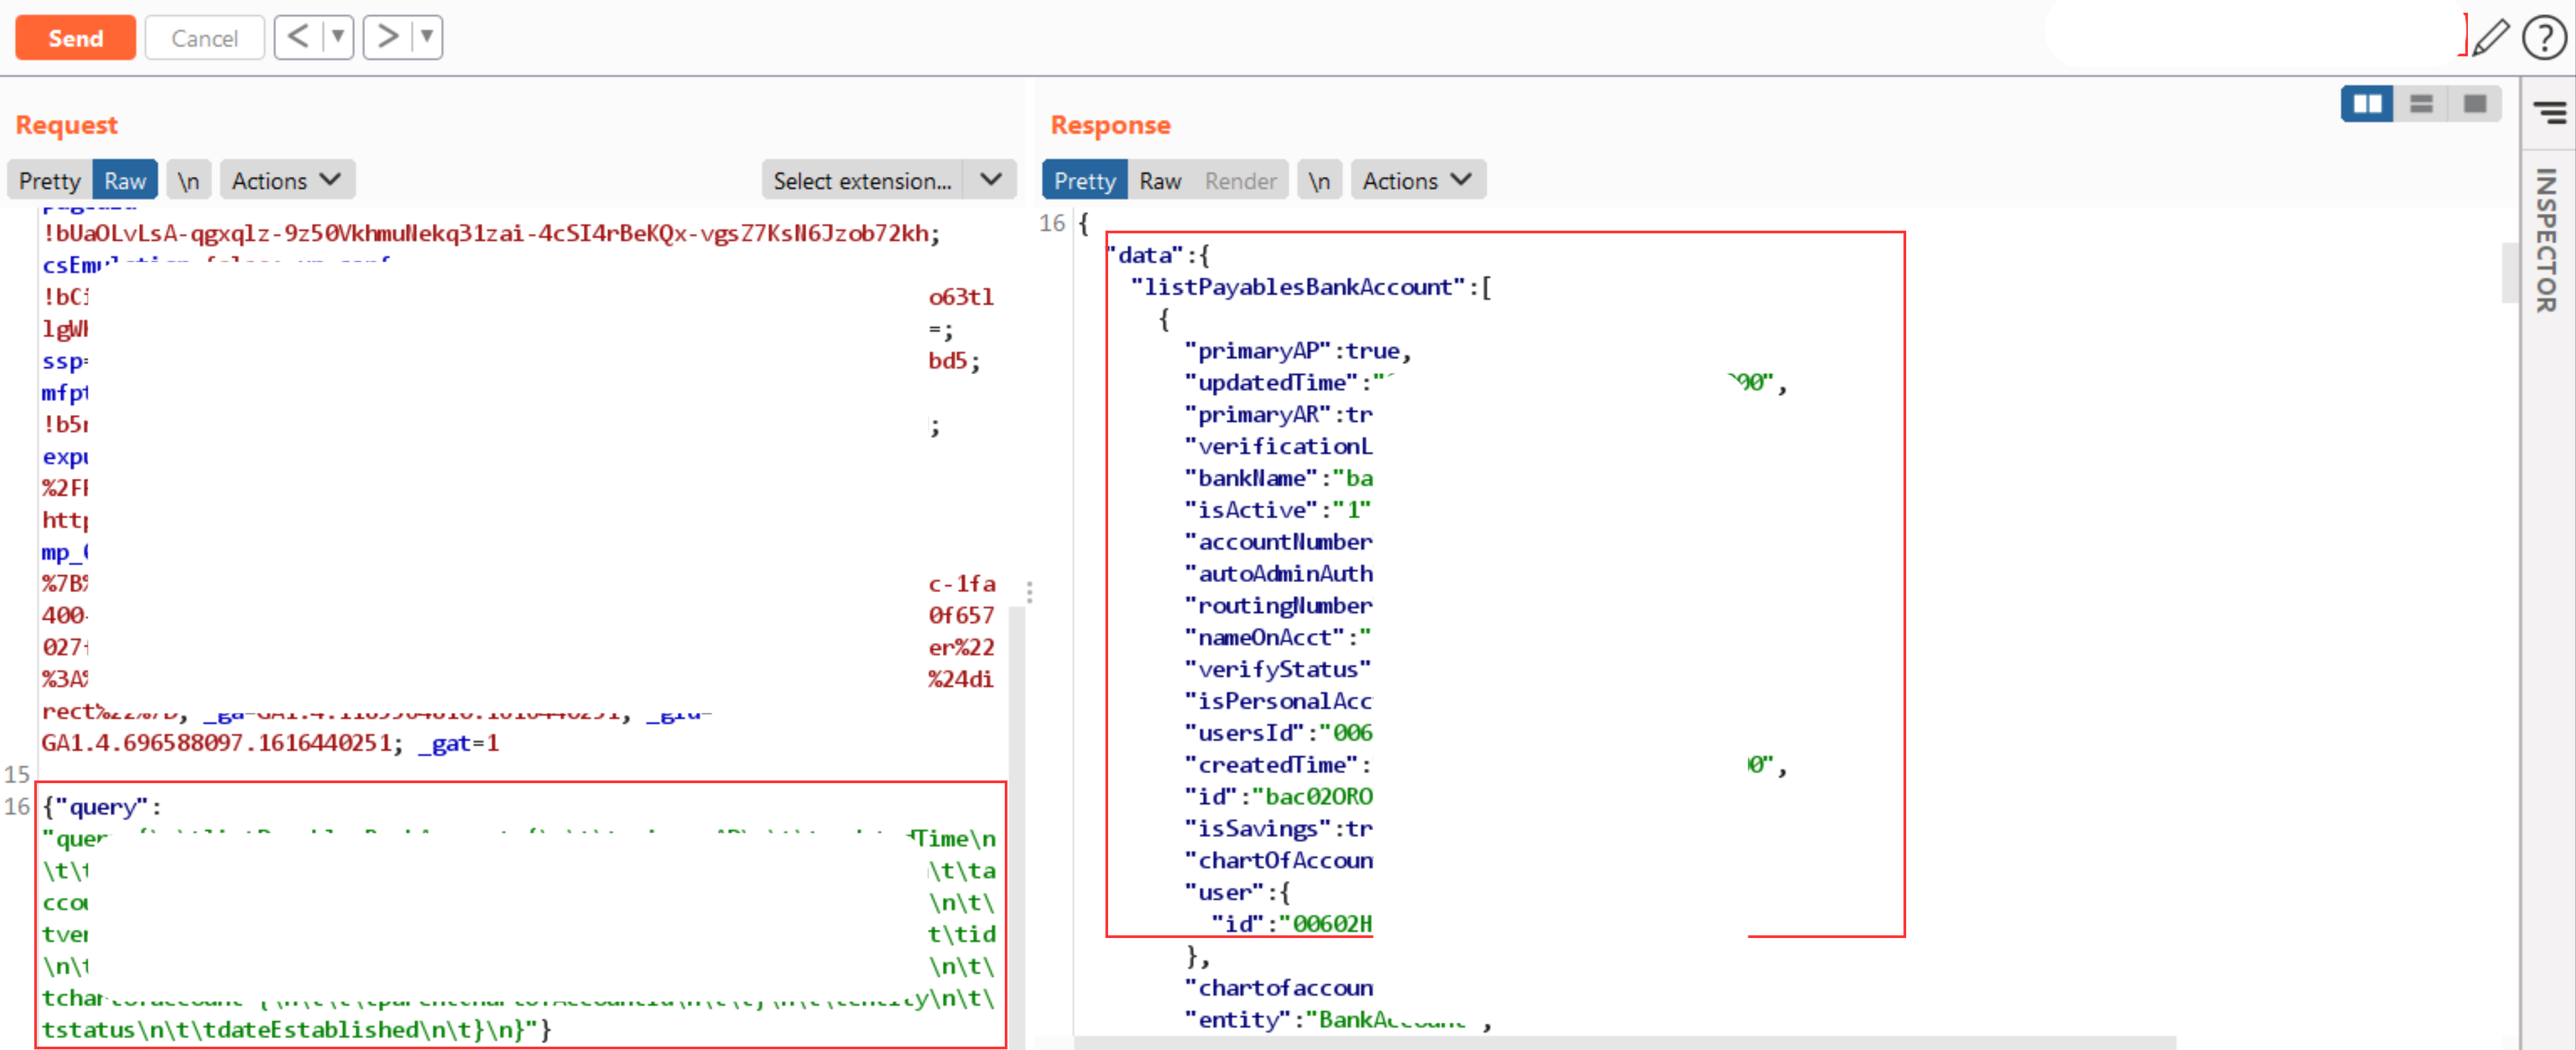Click the Select extension chevron arrow
The height and width of the screenshot is (1050, 2576).
990,181
